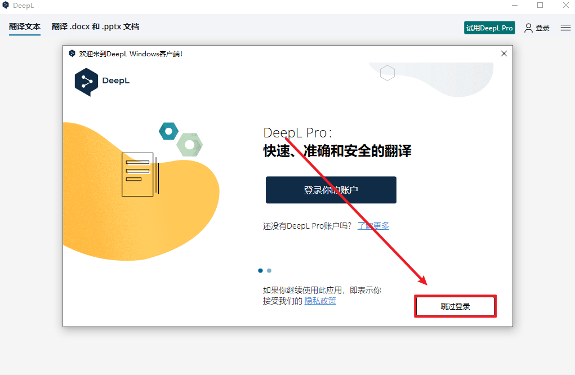Click the DeepL app icon in the main title bar

pyautogui.click(x=6, y=6)
